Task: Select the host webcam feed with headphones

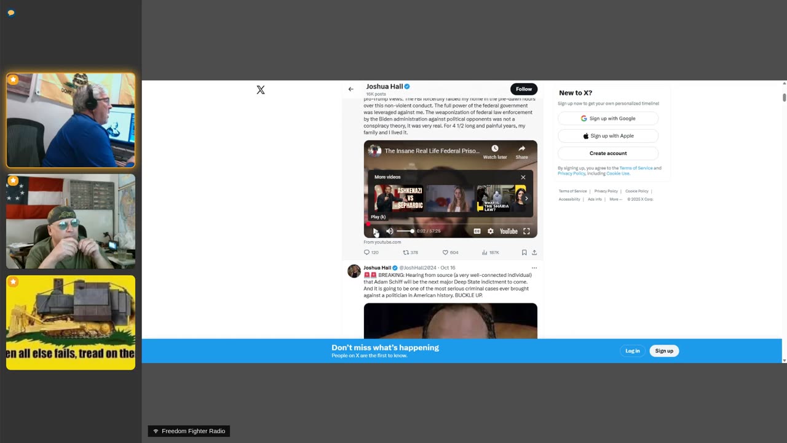Action: click(x=71, y=121)
